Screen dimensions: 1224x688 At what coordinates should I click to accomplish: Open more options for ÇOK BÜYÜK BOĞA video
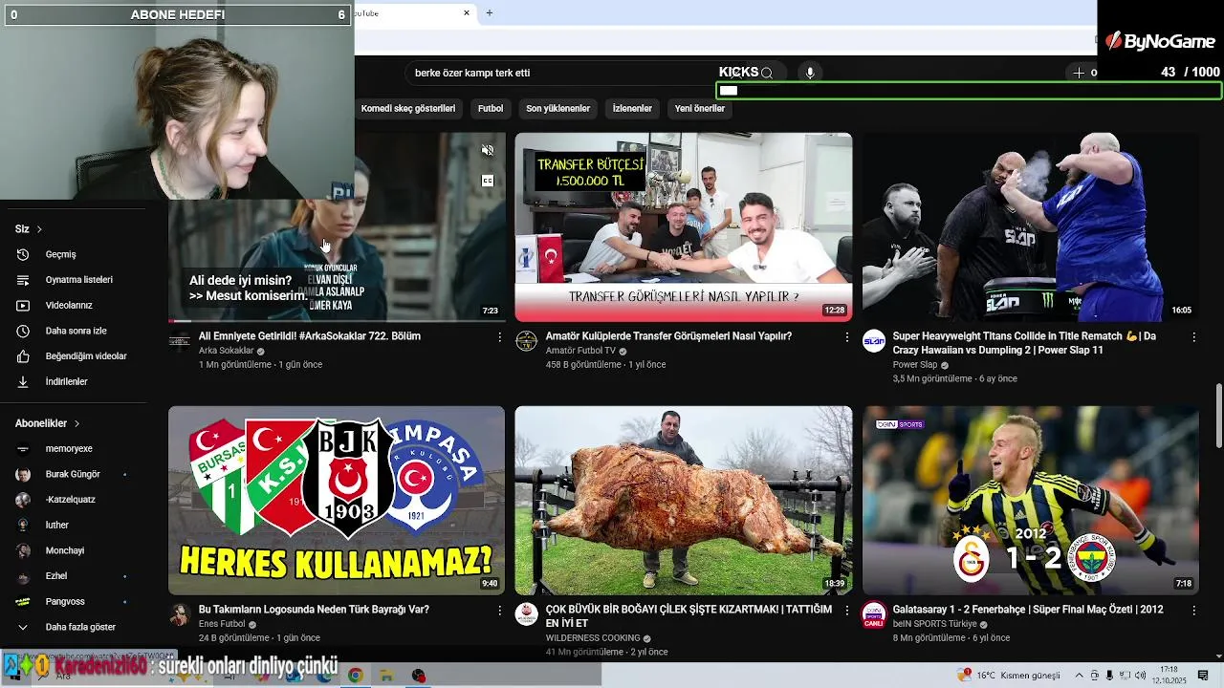[x=847, y=610]
